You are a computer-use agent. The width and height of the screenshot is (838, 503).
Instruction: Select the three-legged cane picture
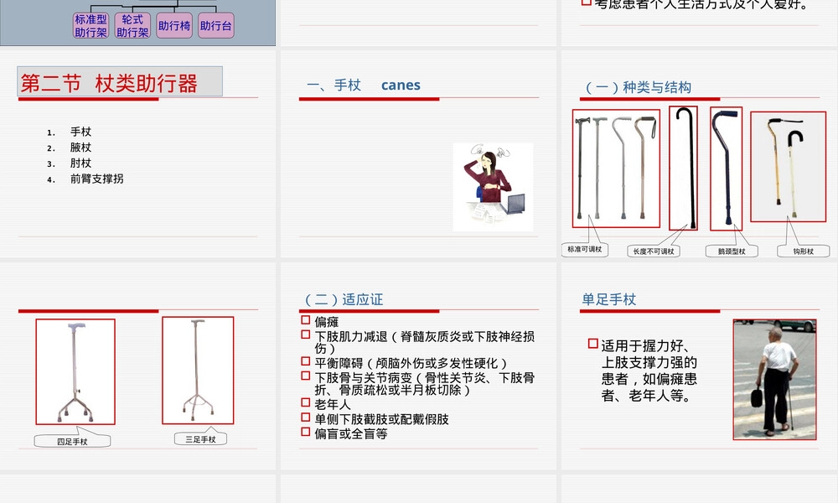coord(198,371)
